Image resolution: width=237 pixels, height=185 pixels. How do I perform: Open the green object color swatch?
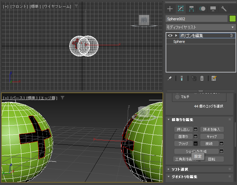[x=233, y=19]
